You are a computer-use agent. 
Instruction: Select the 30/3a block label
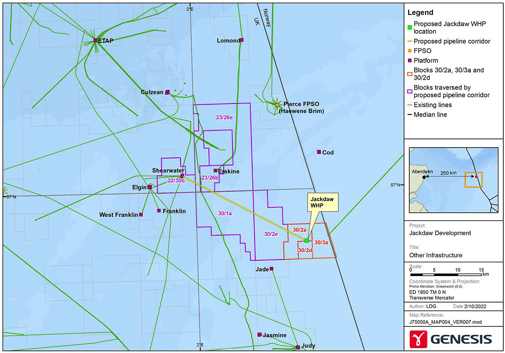pos(321,242)
